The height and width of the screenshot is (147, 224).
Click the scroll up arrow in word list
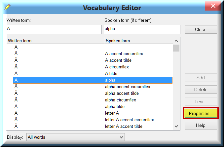coord(176,41)
